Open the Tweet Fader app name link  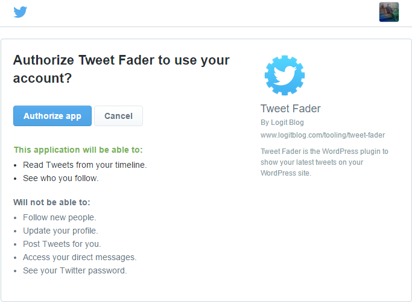coord(290,109)
